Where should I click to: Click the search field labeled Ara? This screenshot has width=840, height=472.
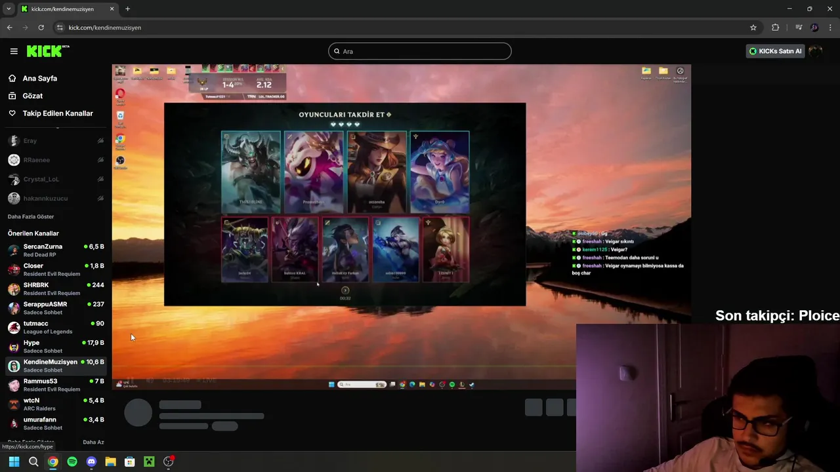tap(420, 51)
